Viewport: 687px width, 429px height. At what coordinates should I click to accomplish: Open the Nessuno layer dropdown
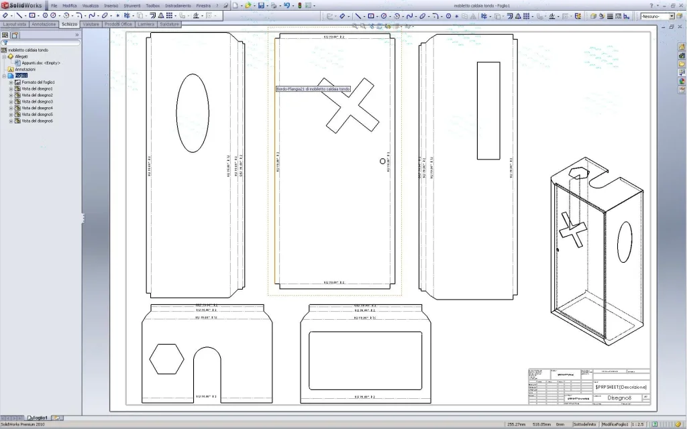pyautogui.click(x=671, y=16)
